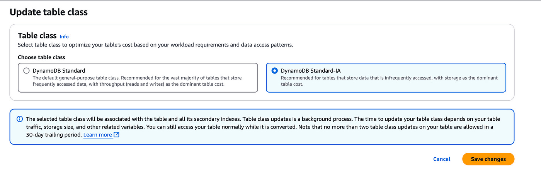Click the Save changes button
Viewport: 541px width, 175px height.
488,159
